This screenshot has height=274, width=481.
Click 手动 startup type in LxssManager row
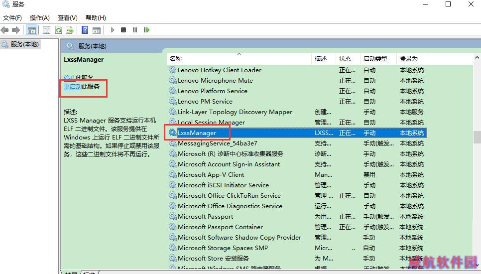click(x=369, y=133)
